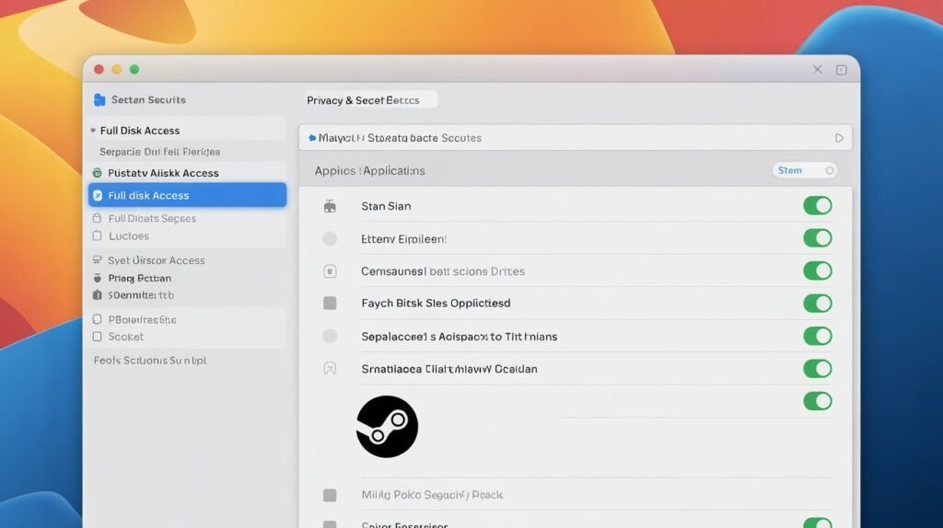The image size is (943, 528).
Task: Click Feols Sctutionis Su n lpl link
Action: pyautogui.click(x=150, y=361)
